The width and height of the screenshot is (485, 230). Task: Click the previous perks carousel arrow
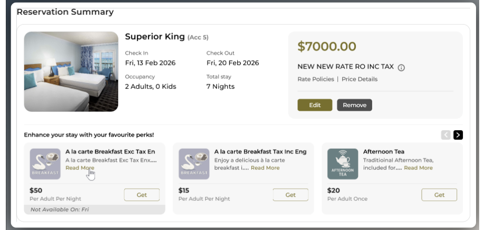446,135
